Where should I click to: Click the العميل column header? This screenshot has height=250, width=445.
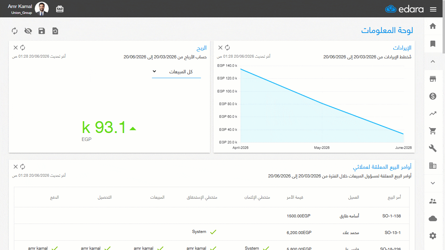[354, 197]
